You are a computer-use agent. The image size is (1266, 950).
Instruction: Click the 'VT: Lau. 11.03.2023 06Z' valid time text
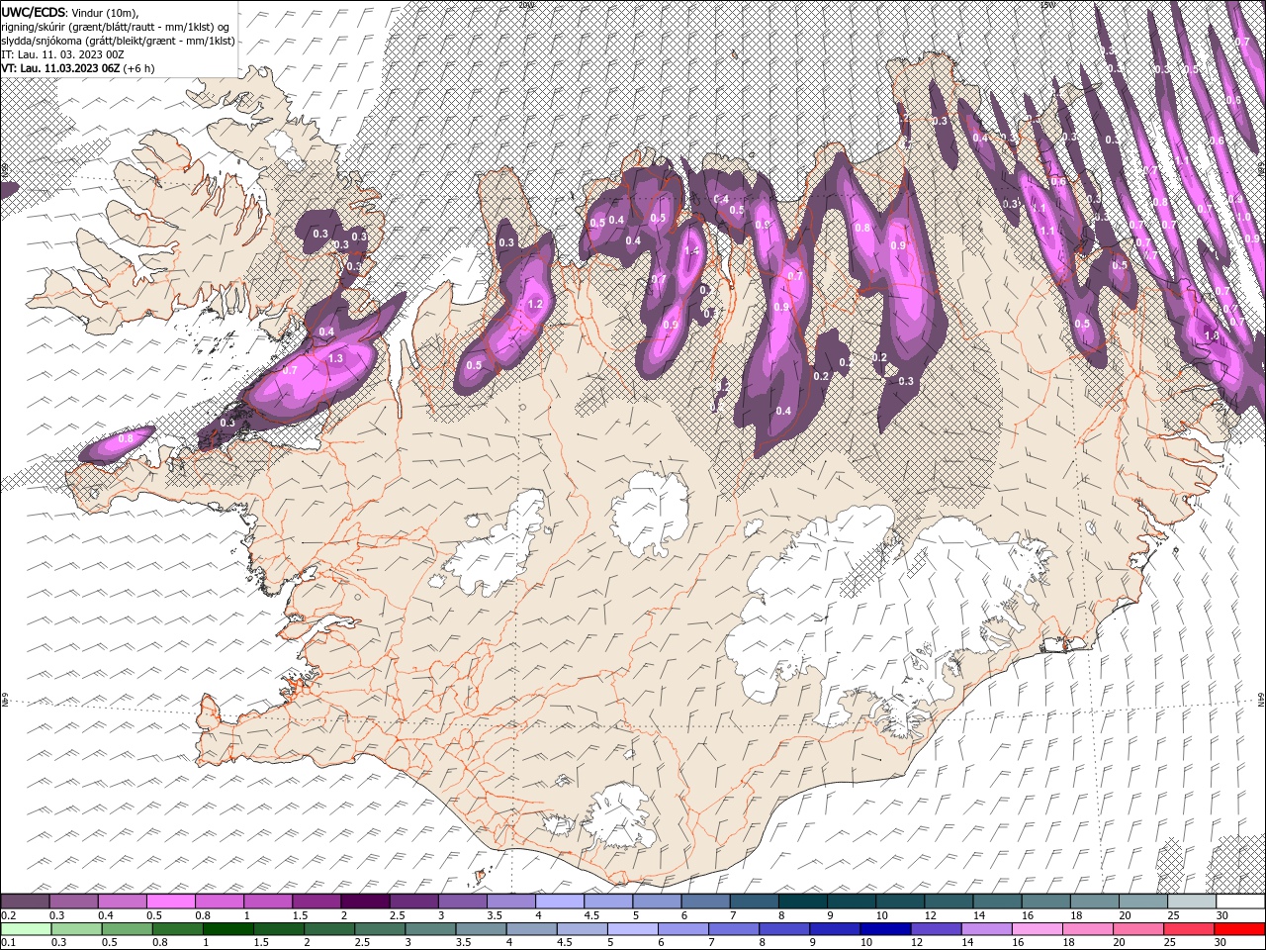tap(60, 68)
